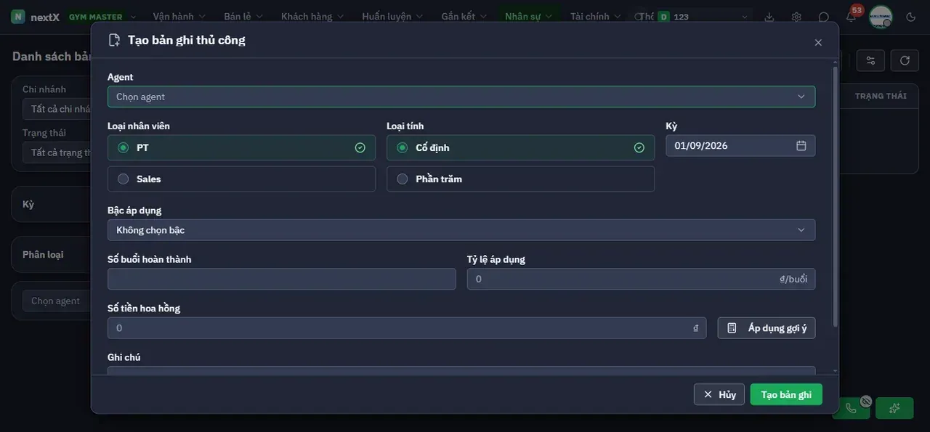
Task: Click the Kỳ date field 01/09/2026
Action: 740,145
